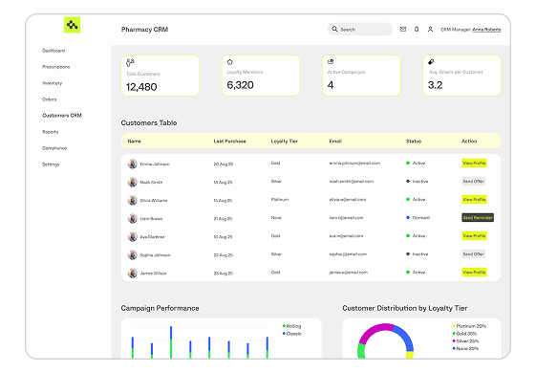This screenshot has width=535, height=373.
Task: Click the Avg. Orders per Customer tag icon
Action: pos(431,62)
